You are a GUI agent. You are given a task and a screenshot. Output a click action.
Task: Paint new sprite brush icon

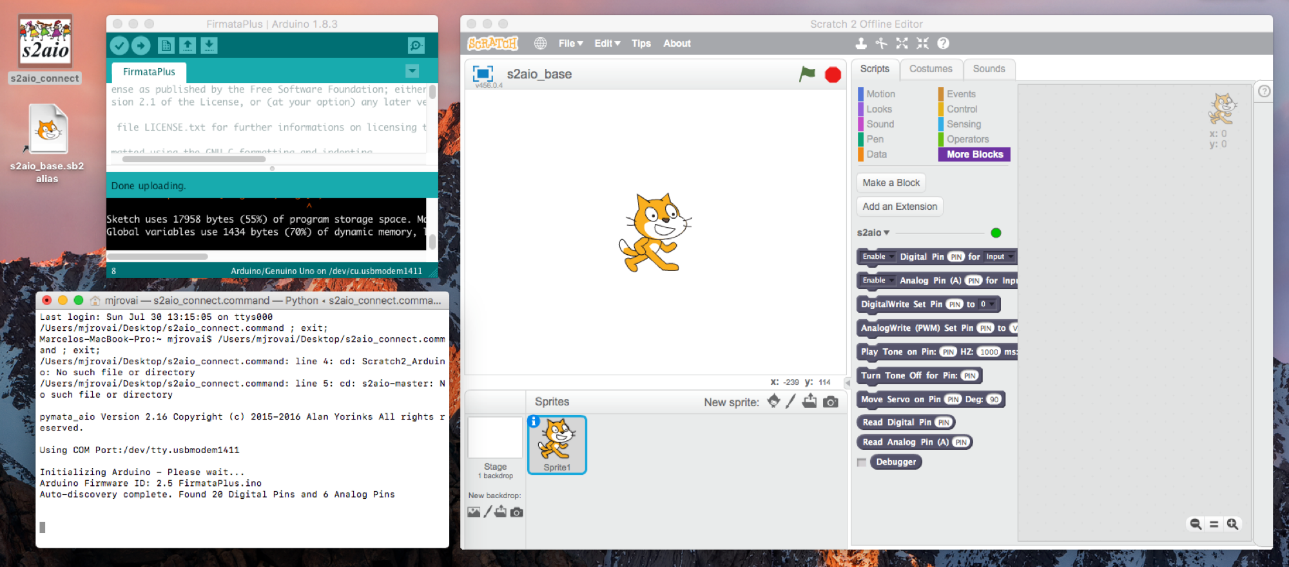[791, 402]
